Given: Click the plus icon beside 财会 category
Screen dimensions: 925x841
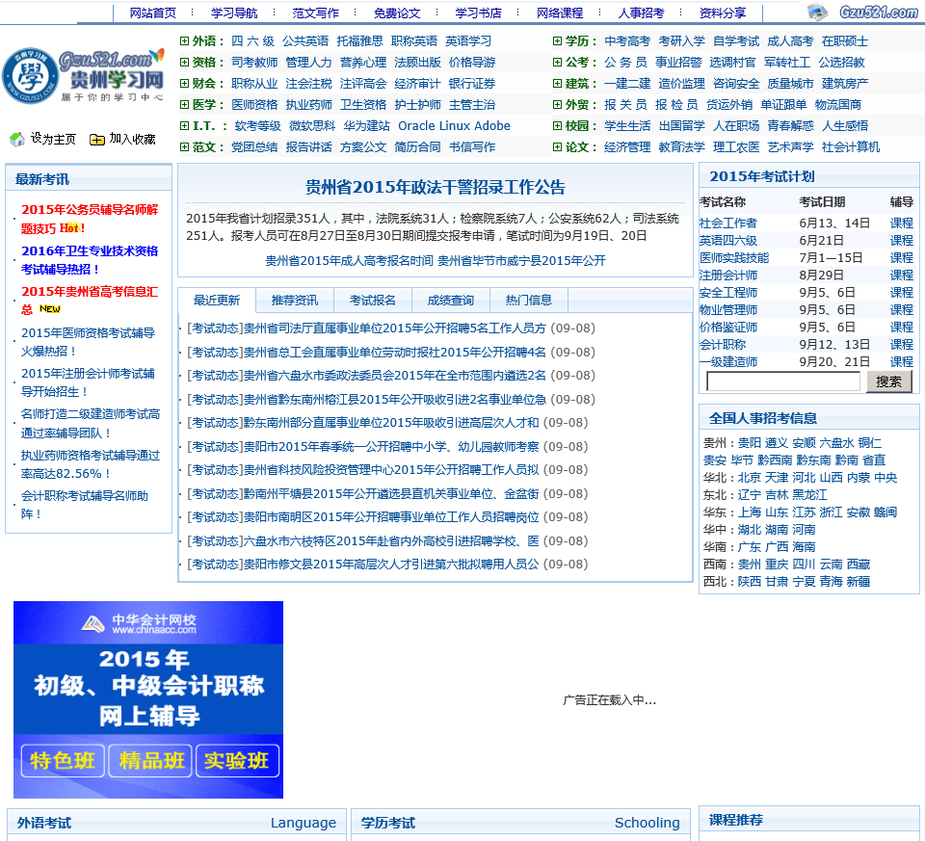Looking at the screenshot, I should tap(184, 84).
